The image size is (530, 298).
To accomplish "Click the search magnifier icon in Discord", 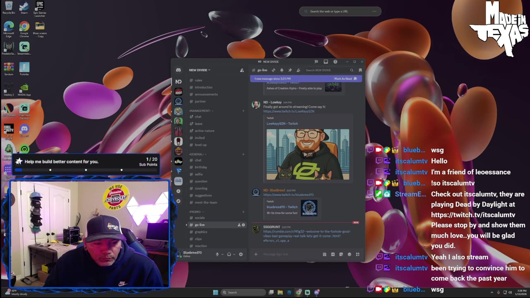I will pyautogui.click(x=352, y=70).
